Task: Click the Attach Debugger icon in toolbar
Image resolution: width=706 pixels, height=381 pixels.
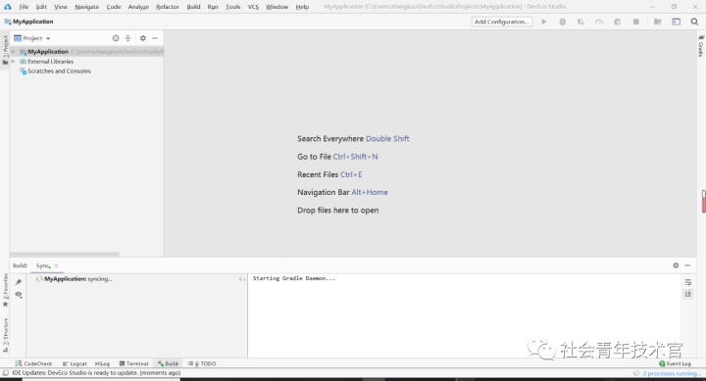Action: 618,22
